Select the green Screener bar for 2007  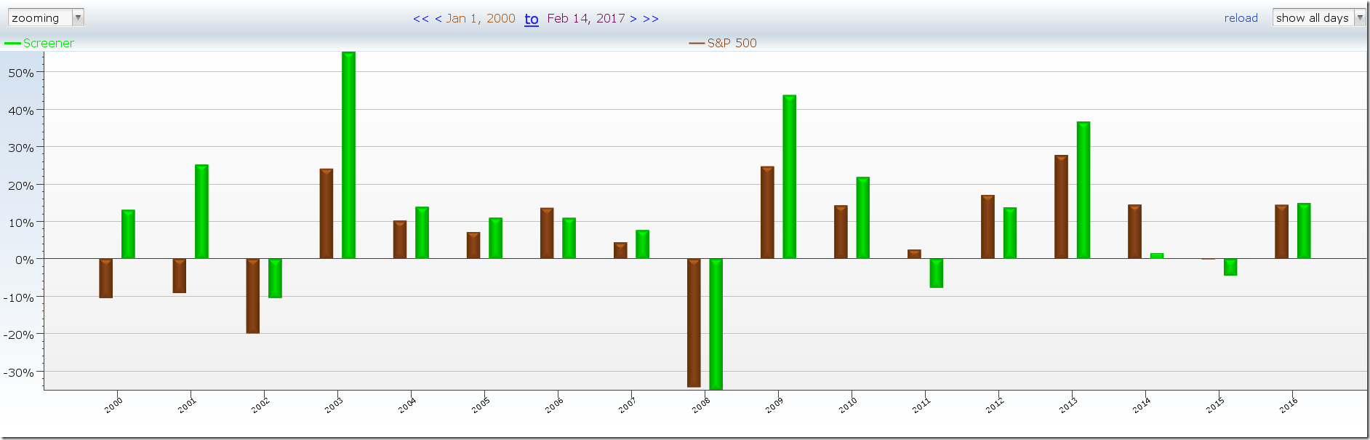[x=642, y=244]
